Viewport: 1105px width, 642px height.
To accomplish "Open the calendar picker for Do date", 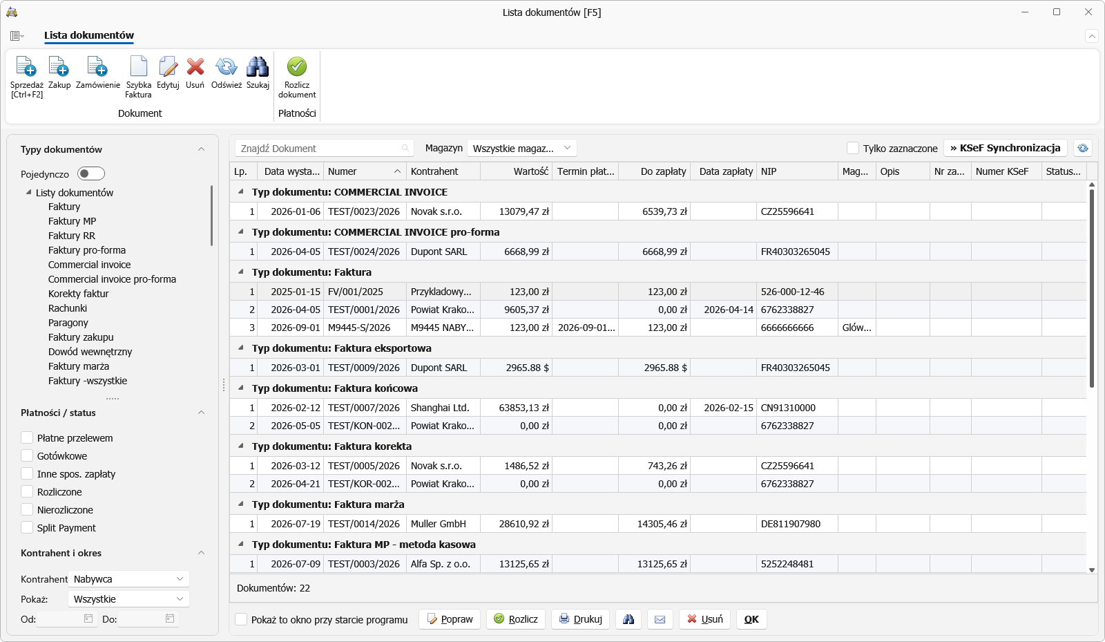I will click(170, 619).
